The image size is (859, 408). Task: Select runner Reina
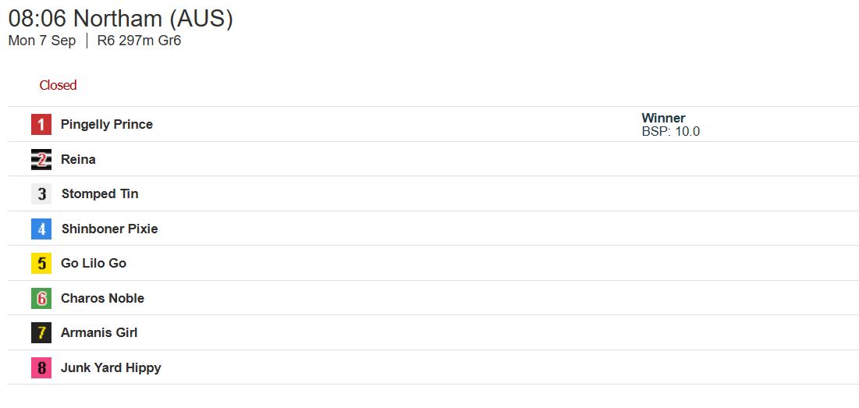click(78, 159)
